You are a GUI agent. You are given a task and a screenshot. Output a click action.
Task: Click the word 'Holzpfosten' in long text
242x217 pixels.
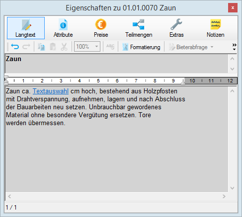point(161,91)
